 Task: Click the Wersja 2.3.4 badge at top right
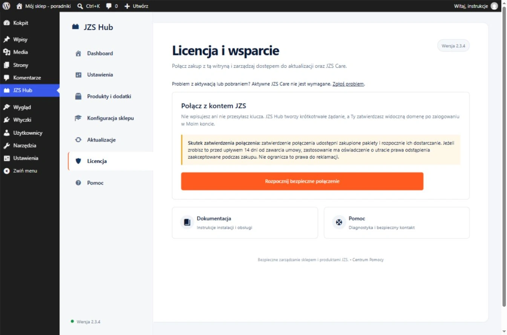pyautogui.click(x=453, y=46)
